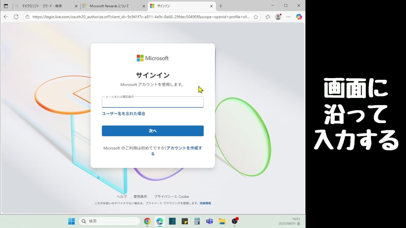Open the Windows Start menu
The image size is (406, 228).
point(71,221)
